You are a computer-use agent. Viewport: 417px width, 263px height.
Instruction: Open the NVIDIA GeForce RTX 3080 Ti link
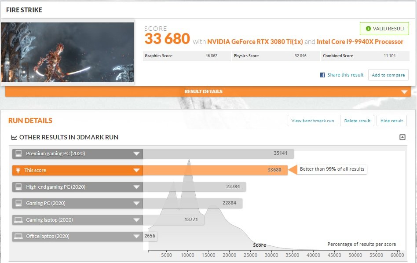pos(255,42)
